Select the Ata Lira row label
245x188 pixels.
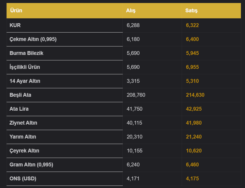pos(19,109)
